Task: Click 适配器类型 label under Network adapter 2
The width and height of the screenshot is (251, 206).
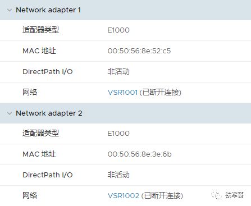Action: click(41, 133)
